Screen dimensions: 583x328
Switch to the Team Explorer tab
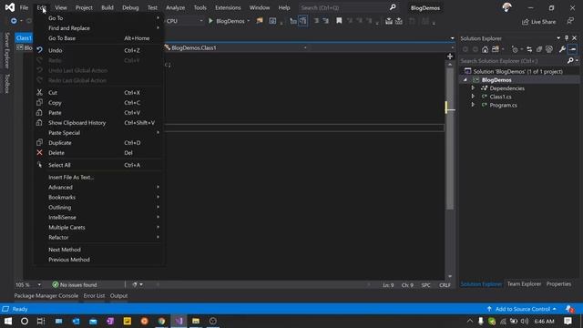tap(524, 284)
